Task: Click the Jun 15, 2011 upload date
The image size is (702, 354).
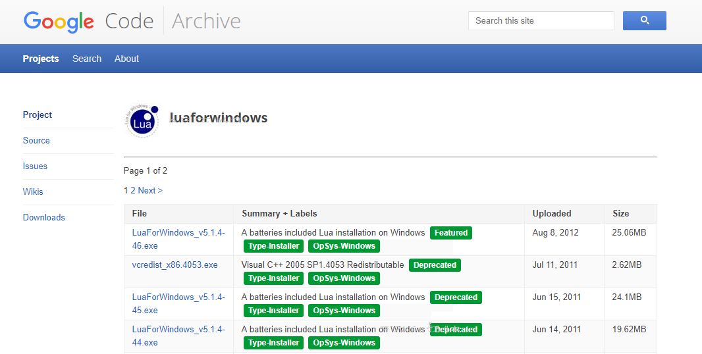Action: pos(556,297)
